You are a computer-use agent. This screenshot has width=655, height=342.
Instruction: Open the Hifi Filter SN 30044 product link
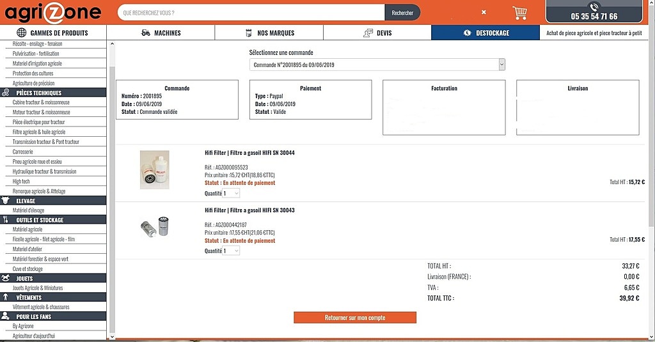[249, 153]
